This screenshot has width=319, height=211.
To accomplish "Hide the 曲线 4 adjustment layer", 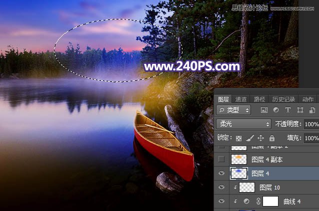I will (221, 201).
